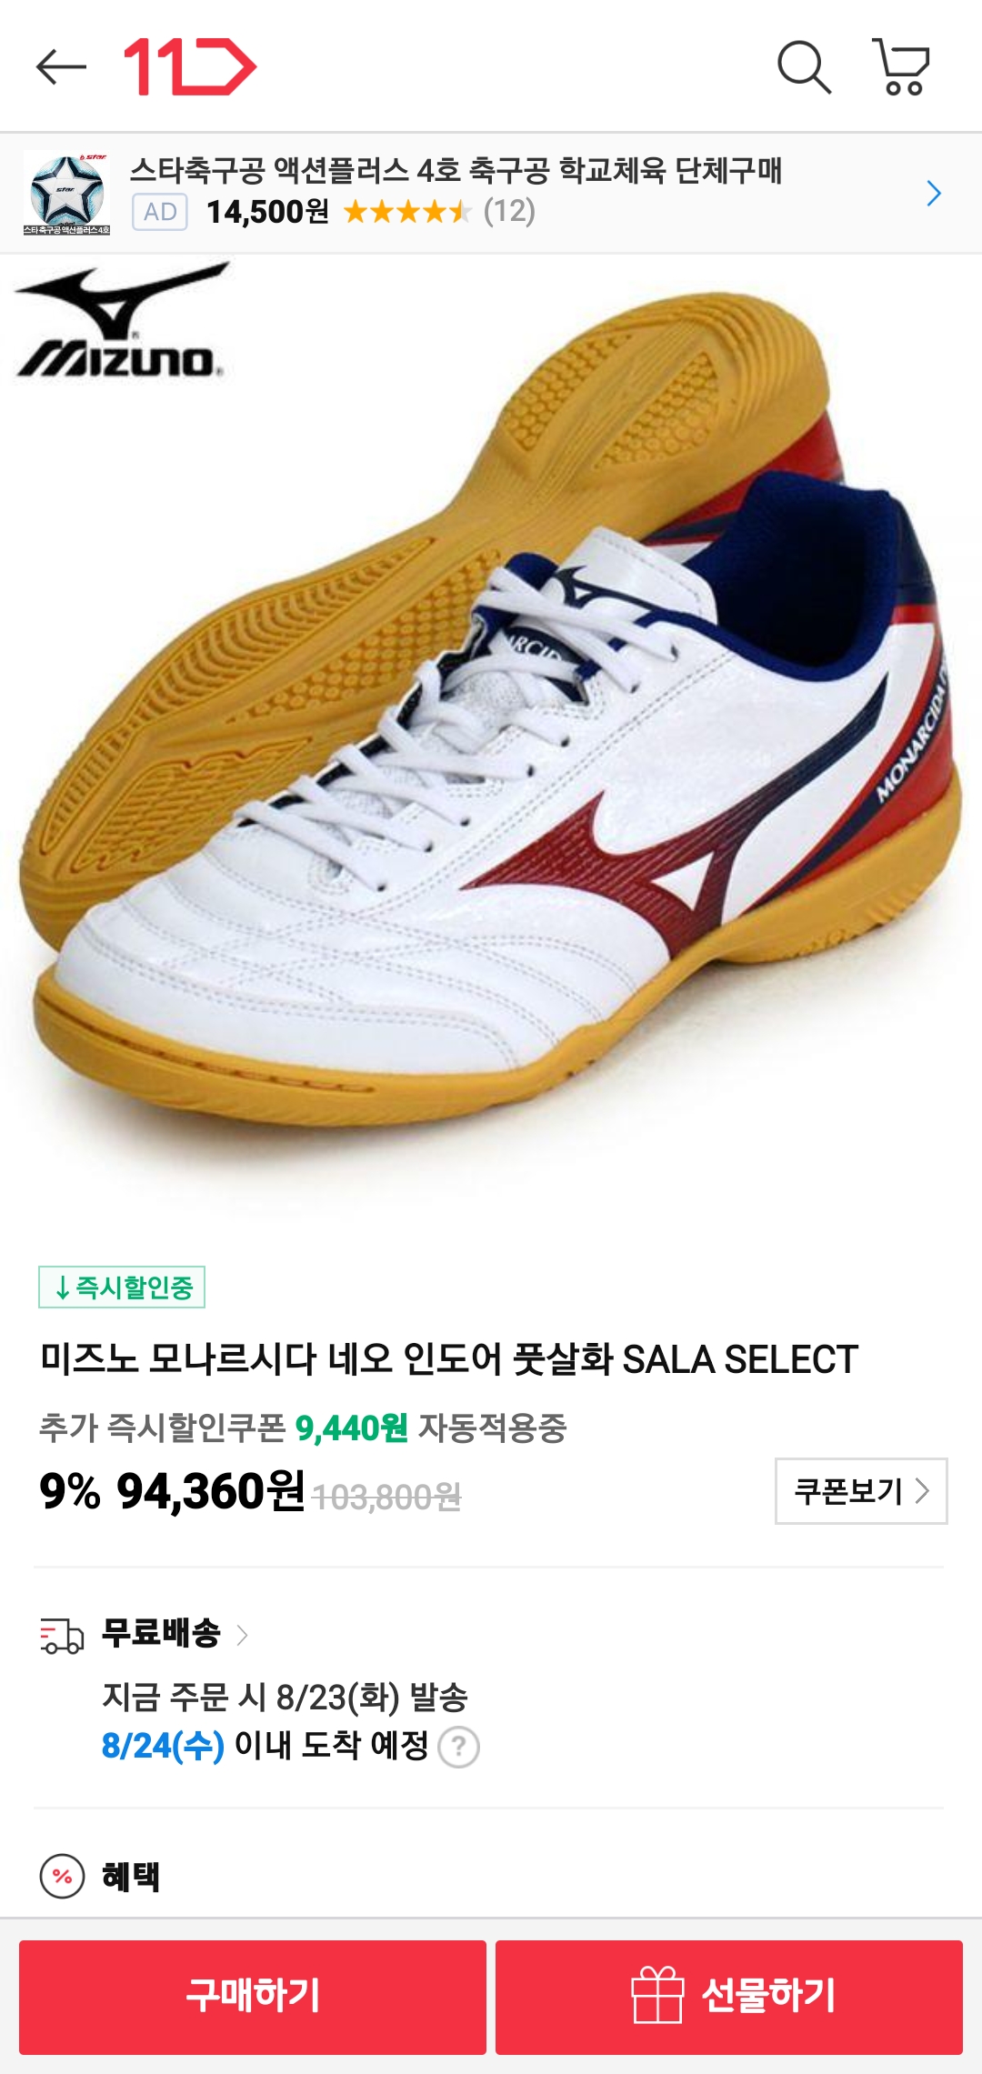The width and height of the screenshot is (982, 2074).
Task: Open the 혜택 benefits section
Action: click(x=131, y=1876)
